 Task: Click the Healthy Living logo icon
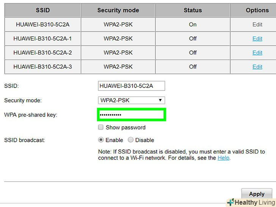coord(230,202)
